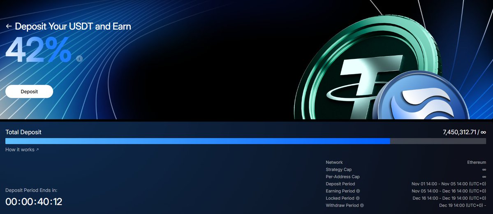493x214 pixels.
Task: Click the info icon beside Withdraw Period
Action: (x=362, y=205)
